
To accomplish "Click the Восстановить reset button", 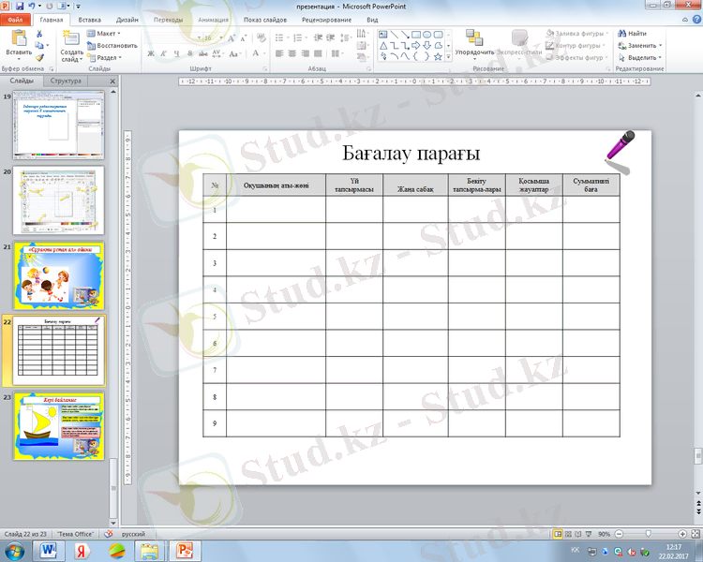I will (115, 45).
